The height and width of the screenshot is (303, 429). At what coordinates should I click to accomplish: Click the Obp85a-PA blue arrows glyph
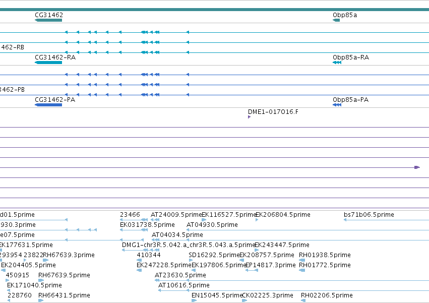337,105
